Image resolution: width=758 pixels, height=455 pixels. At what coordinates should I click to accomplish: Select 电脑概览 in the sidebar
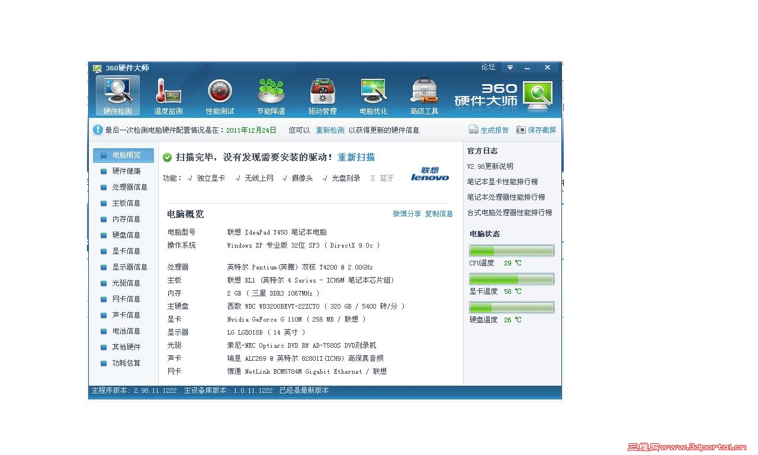click(x=123, y=155)
